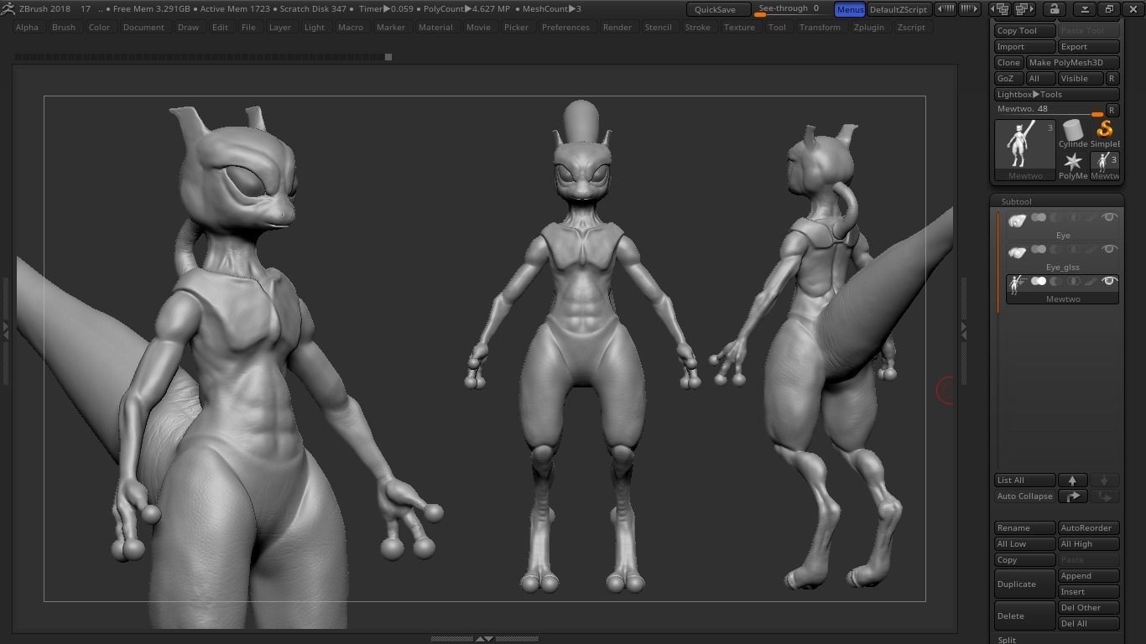This screenshot has height=644, width=1146.
Task: Toggle the Visible button next to GoZ
Action: (1080, 79)
